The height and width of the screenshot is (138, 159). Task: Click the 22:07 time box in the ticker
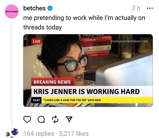[x=36, y=100]
